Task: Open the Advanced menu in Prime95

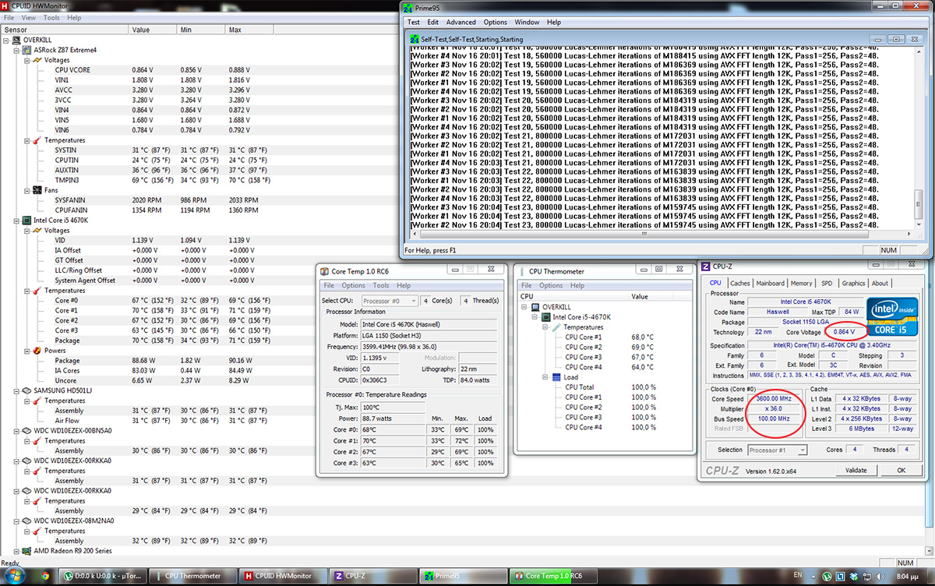Action: [x=460, y=23]
